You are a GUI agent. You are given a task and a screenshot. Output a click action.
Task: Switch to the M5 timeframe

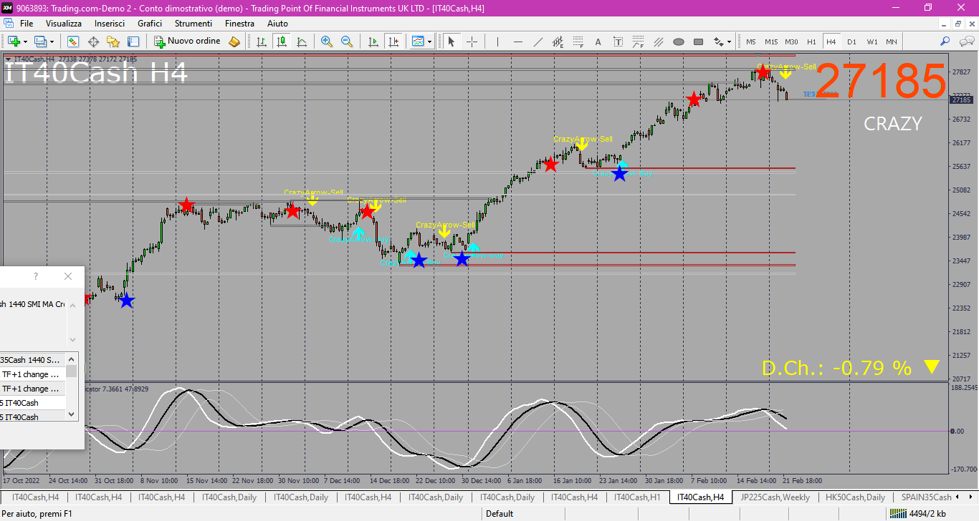click(751, 42)
